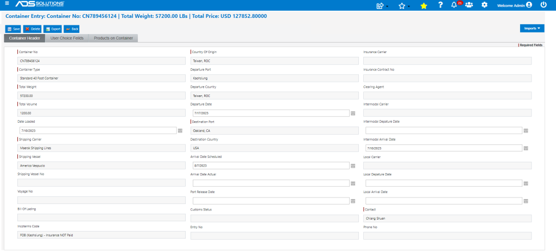Click the Total Volume field
The width and height of the screenshot is (556, 251).
click(102, 113)
